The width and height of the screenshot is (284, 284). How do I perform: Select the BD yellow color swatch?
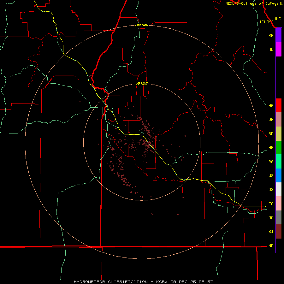(x=279, y=134)
